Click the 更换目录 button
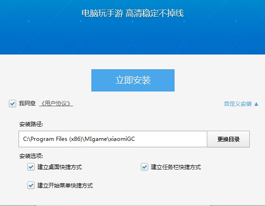The height and width of the screenshot is (206, 265). (229, 139)
